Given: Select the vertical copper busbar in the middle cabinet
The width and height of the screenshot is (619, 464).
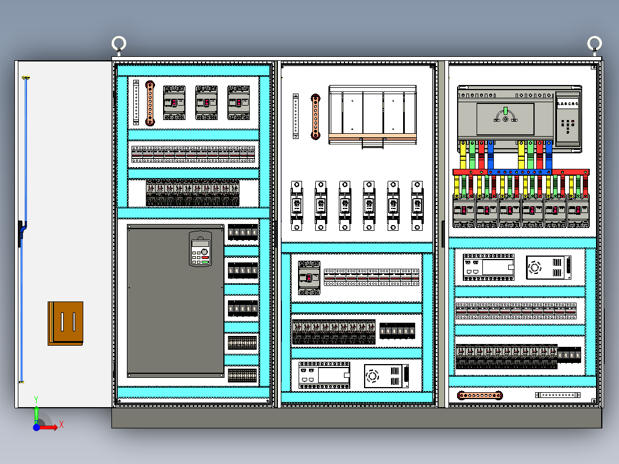Looking at the screenshot, I should click(315, 117).
